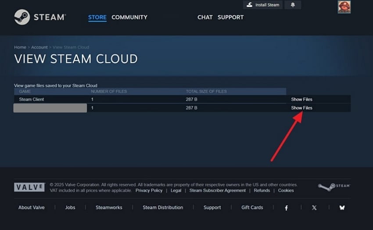Open the Steam Subscriber Agreement link
This screenshot has width=373, height=230.
(x=217, y=191)
